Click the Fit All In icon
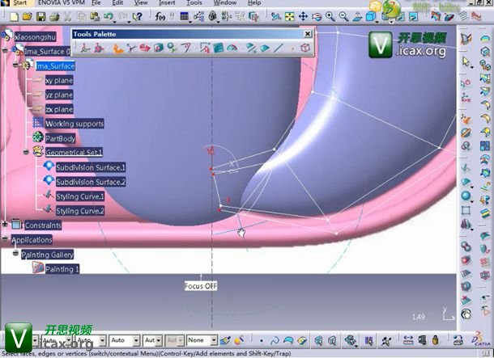The width and height of the screenshot is (494, 358). [x=290, y=16]
